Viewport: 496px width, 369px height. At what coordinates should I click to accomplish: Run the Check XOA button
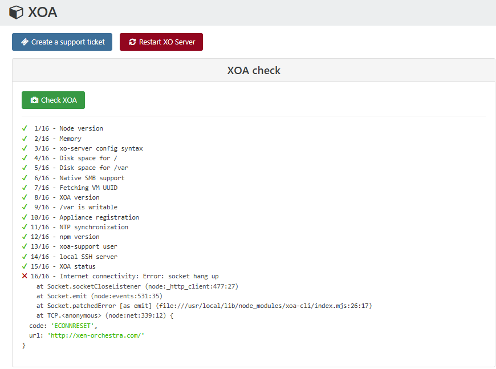[53, 100]
